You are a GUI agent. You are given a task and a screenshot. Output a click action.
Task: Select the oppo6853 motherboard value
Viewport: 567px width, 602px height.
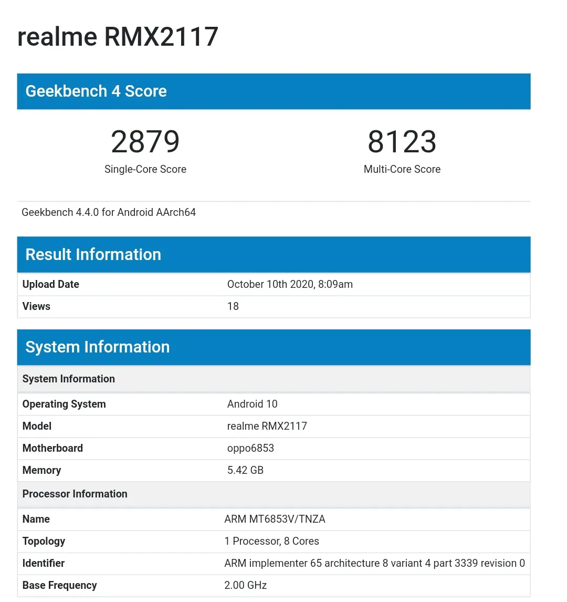point(250,449)
